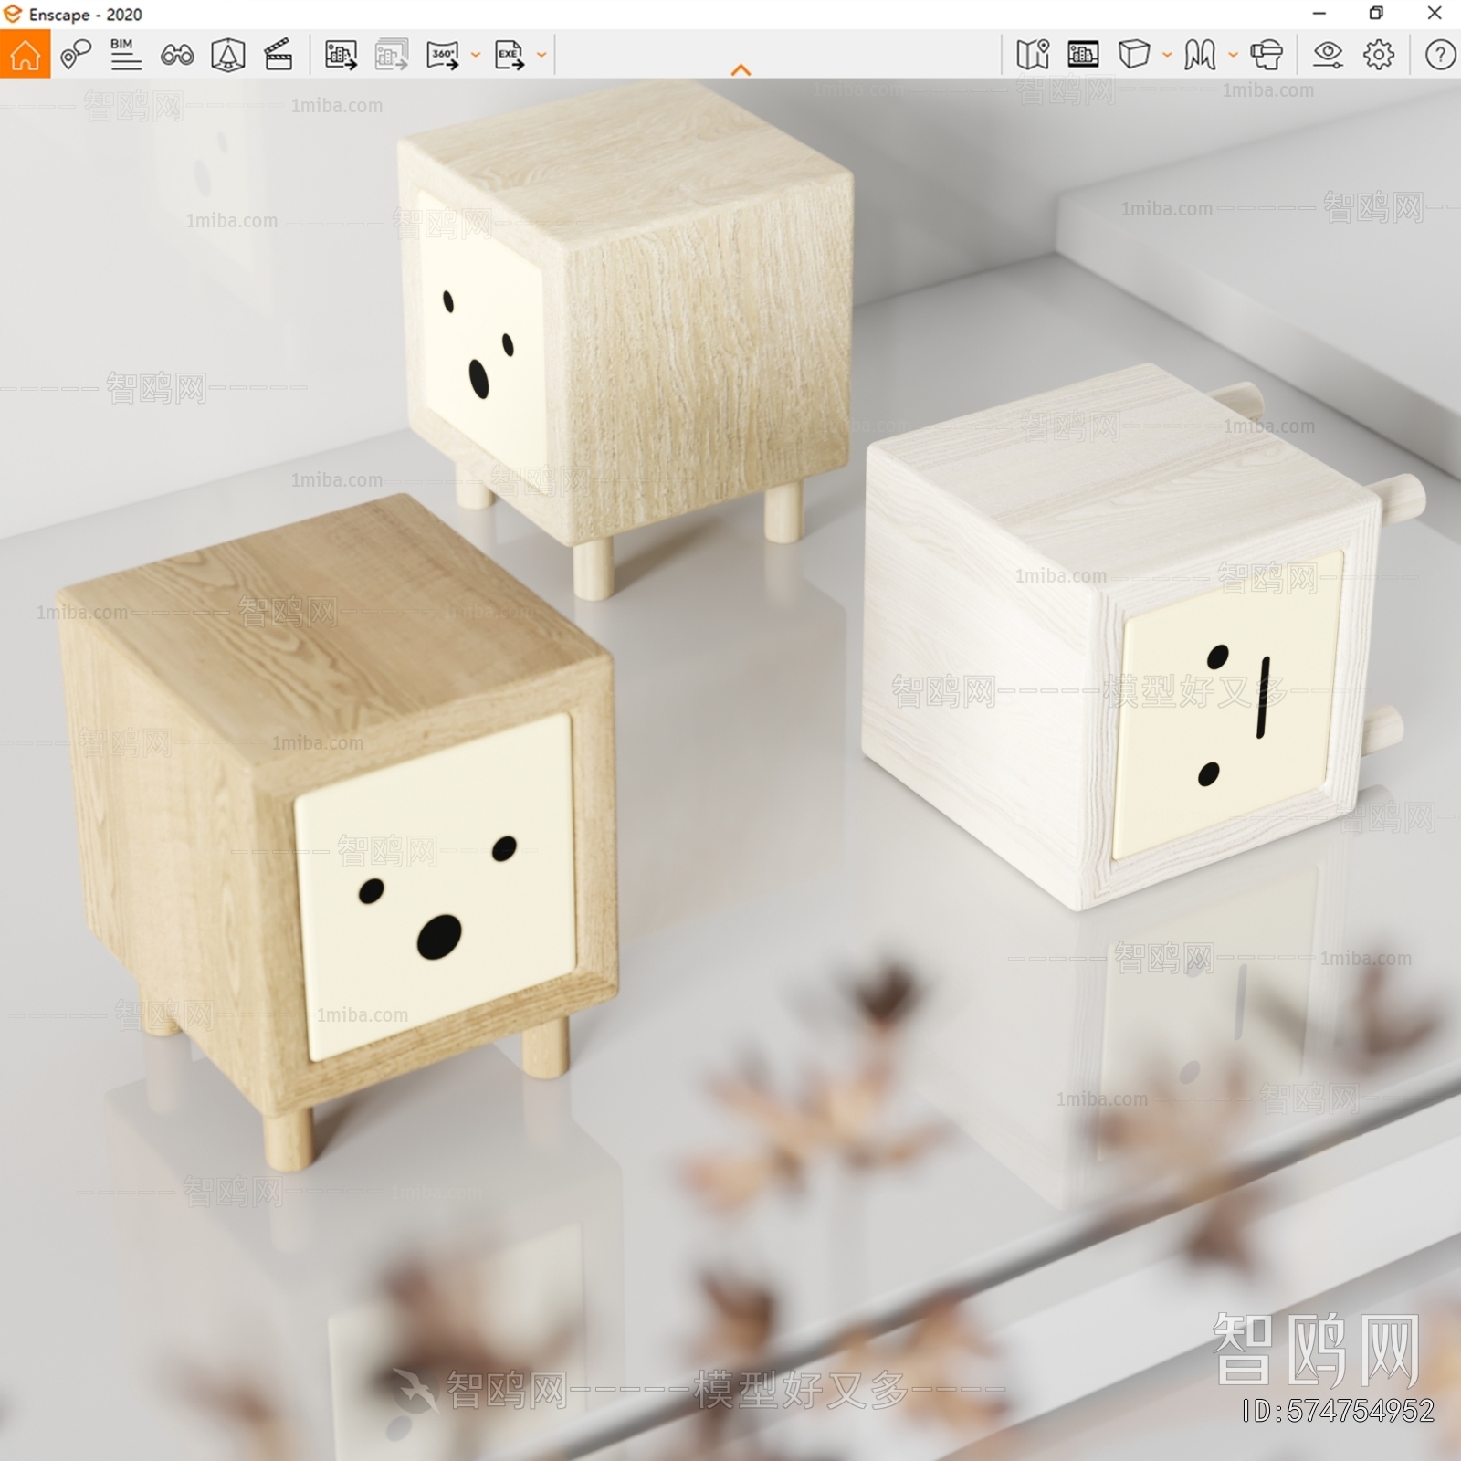Minimize the Enscape window
This screenshot has width=1461, height=1461.
[1319, 14]
